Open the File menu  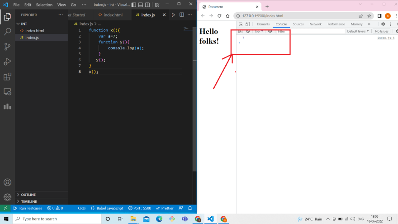point(16,5)
